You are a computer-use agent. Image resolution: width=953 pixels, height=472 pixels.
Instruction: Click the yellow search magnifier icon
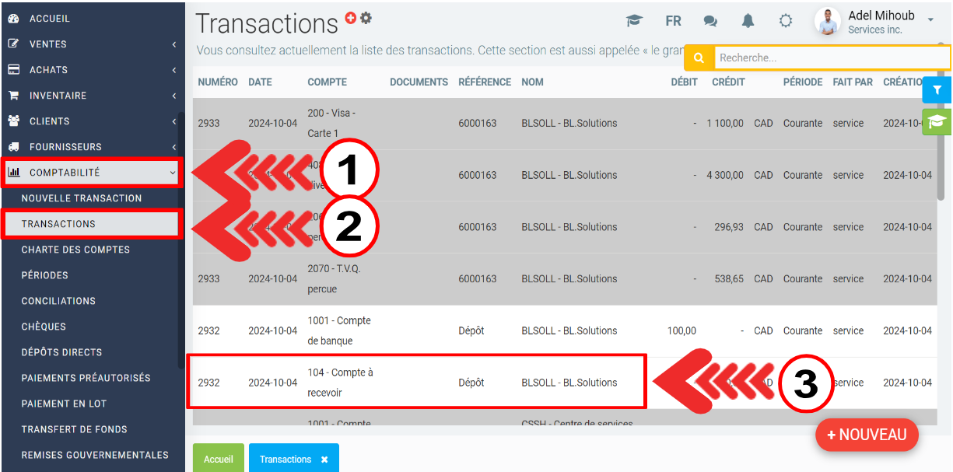(699, 58)
